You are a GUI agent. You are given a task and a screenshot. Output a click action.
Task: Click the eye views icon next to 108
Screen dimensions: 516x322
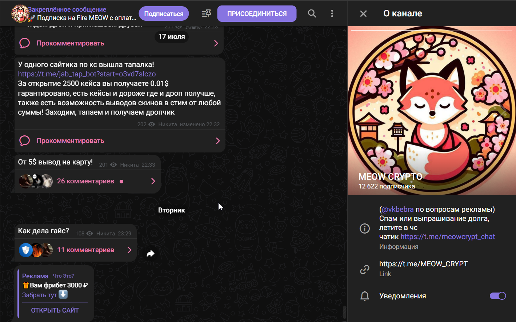[x=89, y=234]
